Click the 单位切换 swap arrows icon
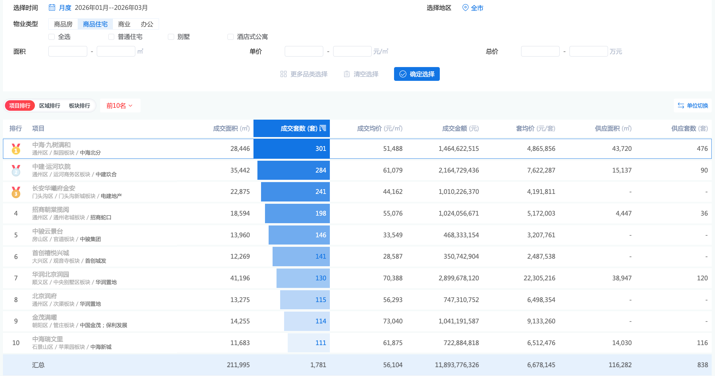The width and height of the screenshot is (715, 376). pyautogui.click(x=681, y=106)
